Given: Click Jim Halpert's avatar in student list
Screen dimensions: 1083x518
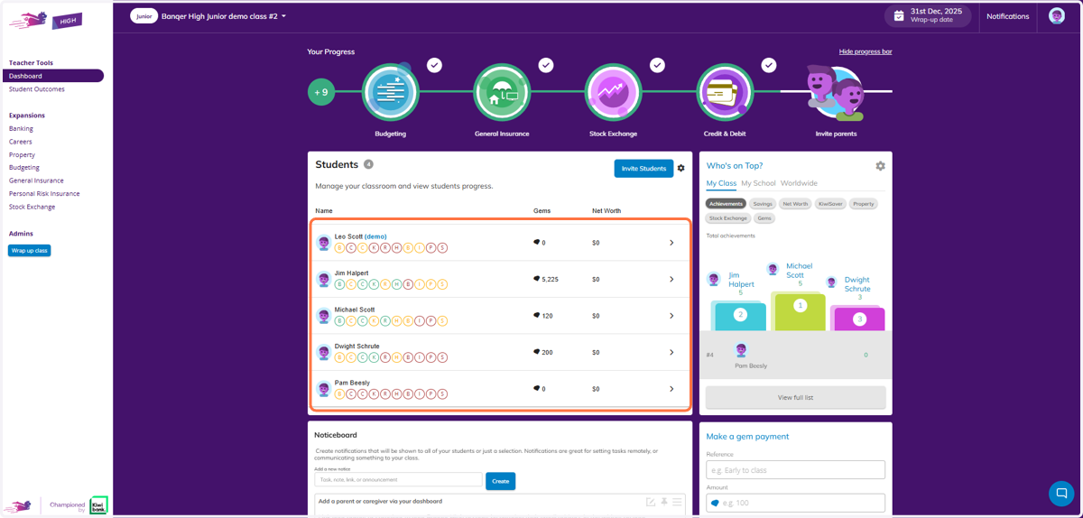Looking at the screenshot, I should 324,280.
